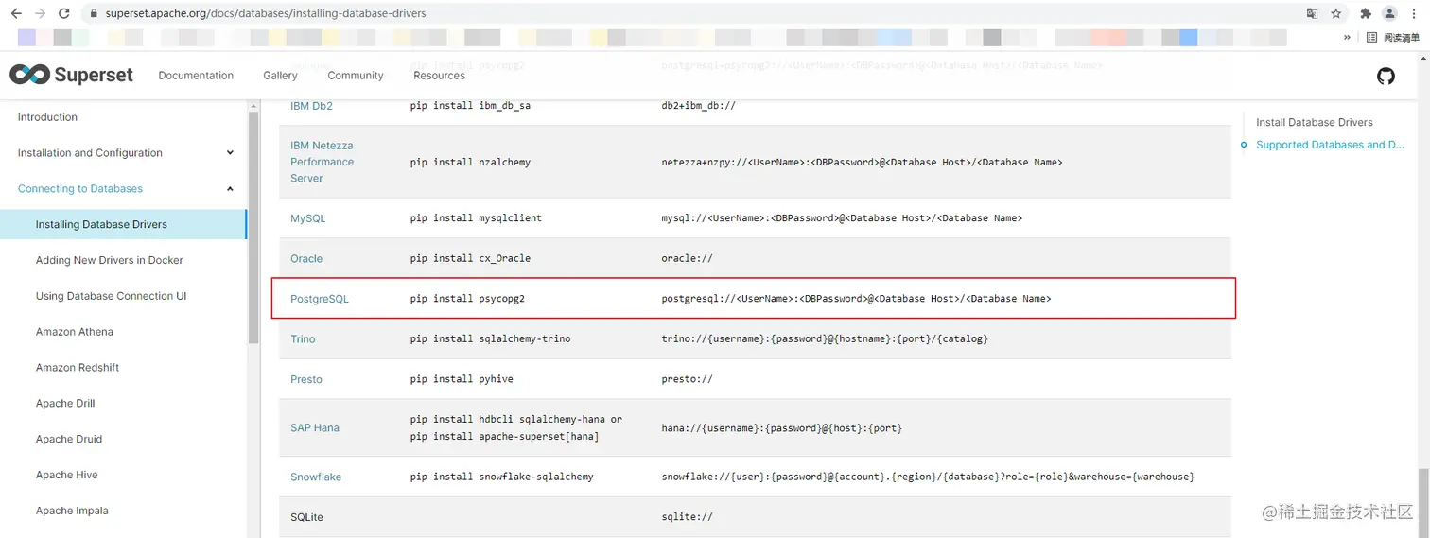The width and height of the screenshot is (1430, 538).
Task: Click 'pip install cx_Oracle' text
Action: pyautogui.click(x=470, y=258)
